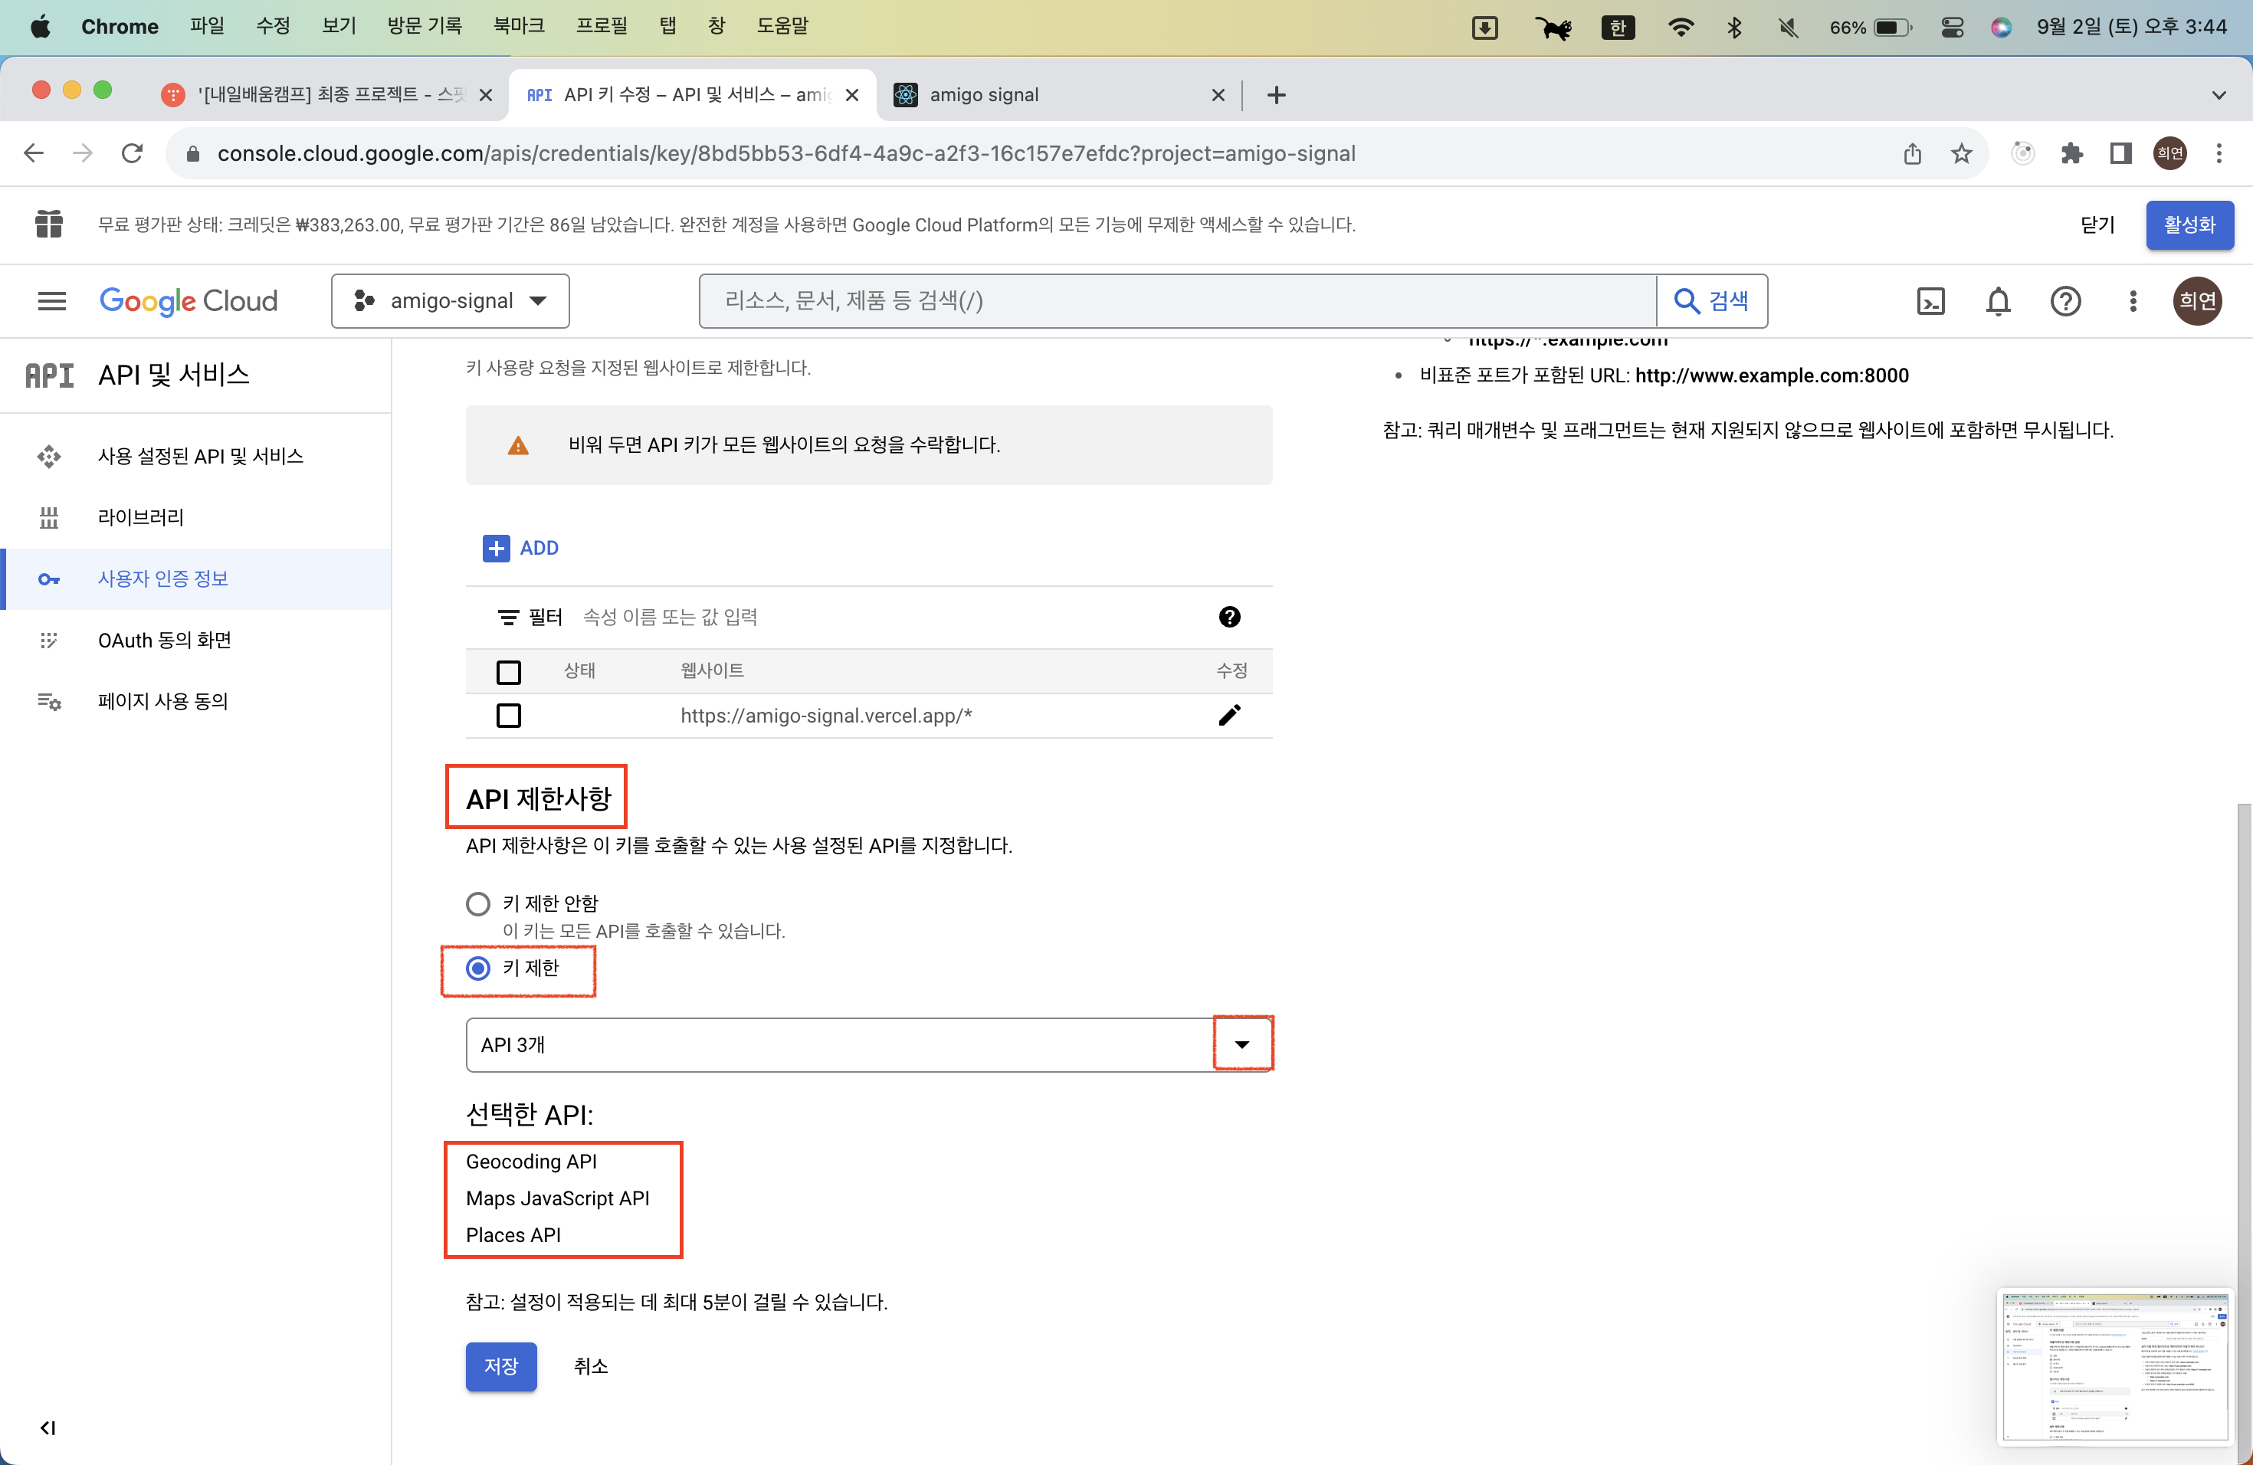Reload the page in Chrome
2253x1465 pixels.
click(x=133, y=153)
